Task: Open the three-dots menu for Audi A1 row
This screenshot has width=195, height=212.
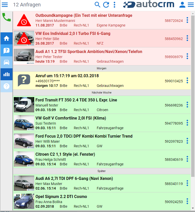Action: (x=187, y=56)
